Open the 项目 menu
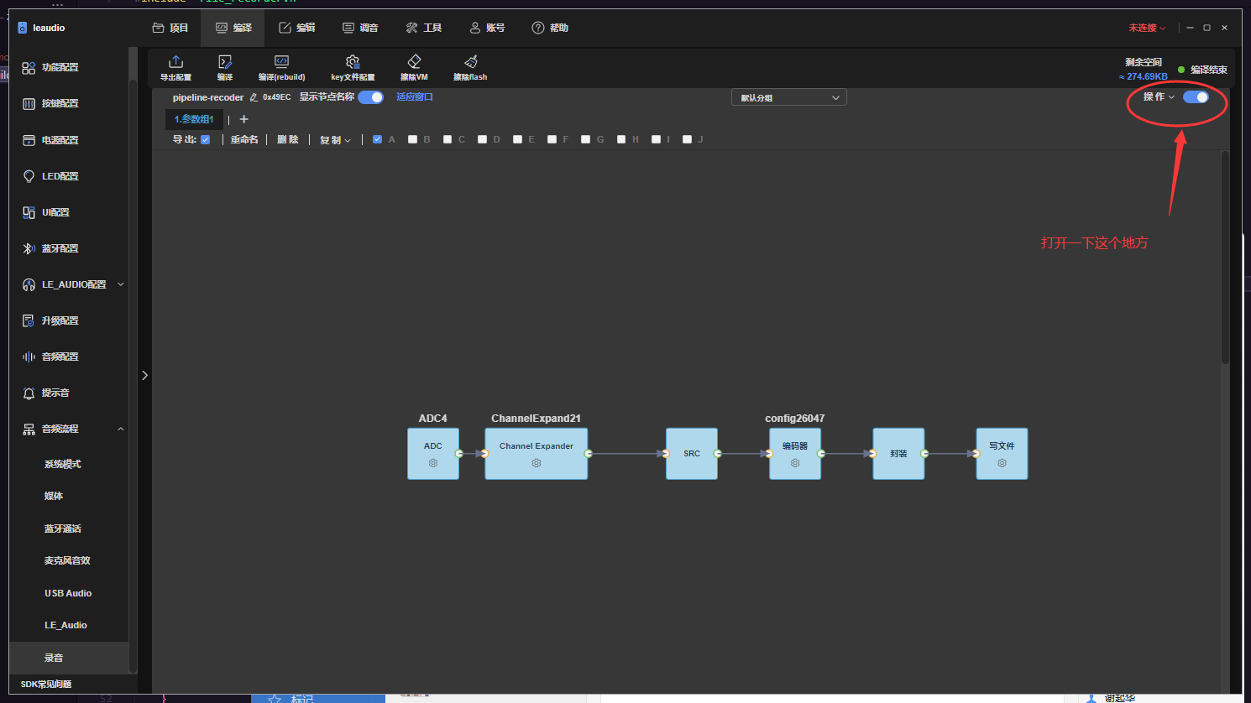The width and height of the screenshot is (1251, 703). (x=170, y=28)
